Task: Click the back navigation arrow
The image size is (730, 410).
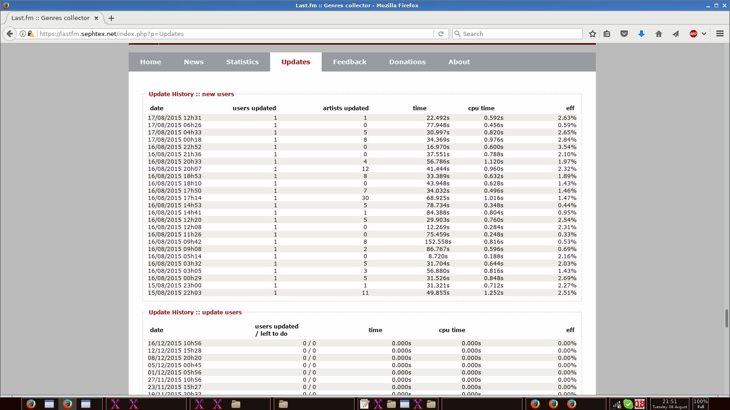Action: point(10,34)
